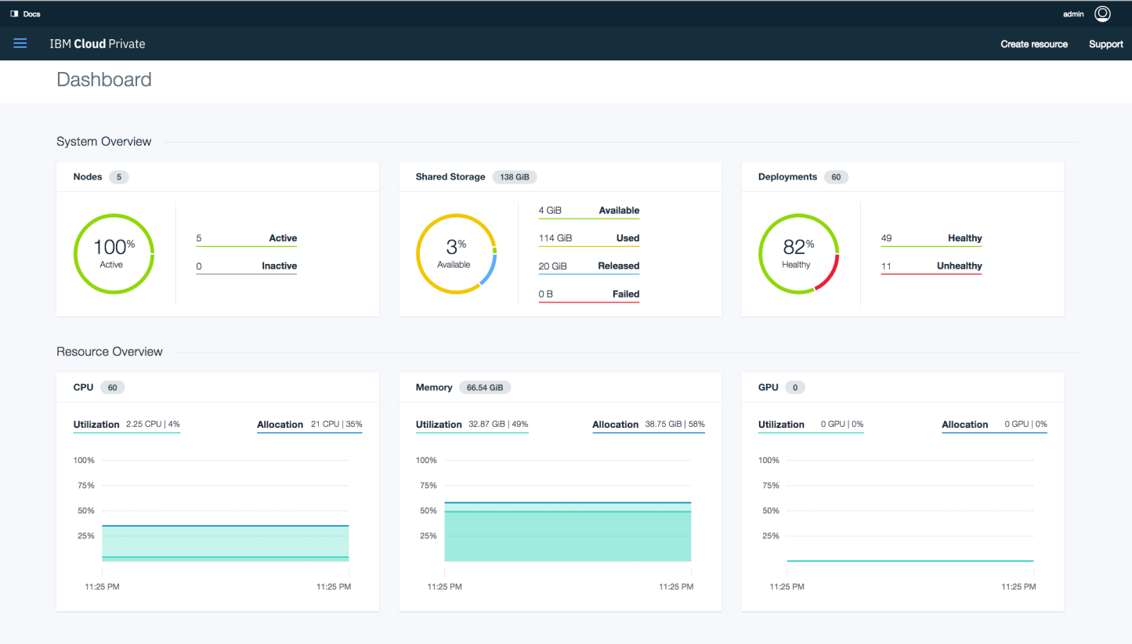Open the Docs link
1132x644 pixels.
[x=31, y=14]
